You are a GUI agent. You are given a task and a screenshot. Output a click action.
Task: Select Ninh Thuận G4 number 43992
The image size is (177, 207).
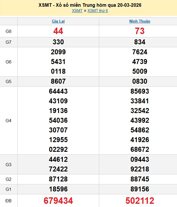(x=140, y=120)
